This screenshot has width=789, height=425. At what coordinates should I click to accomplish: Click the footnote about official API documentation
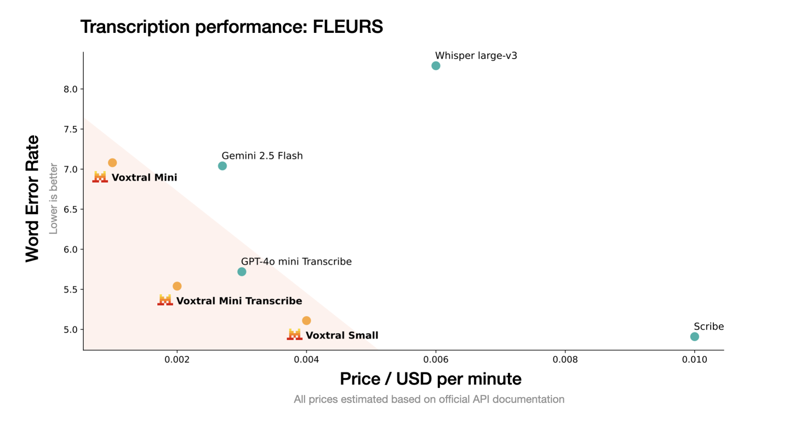(429, 399)
